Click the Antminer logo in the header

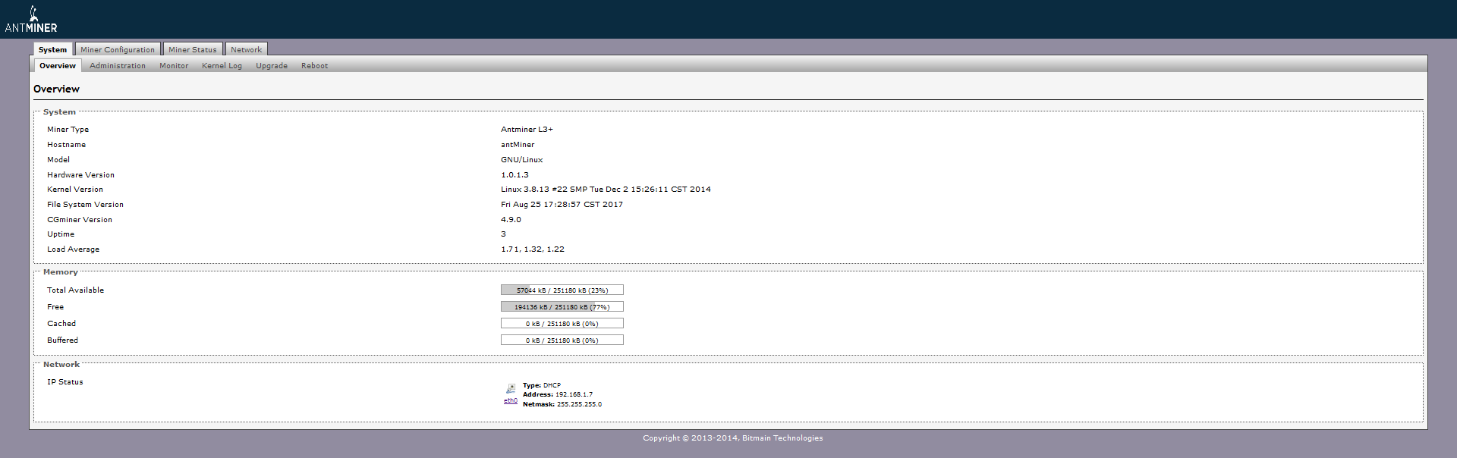click(31, 20)
